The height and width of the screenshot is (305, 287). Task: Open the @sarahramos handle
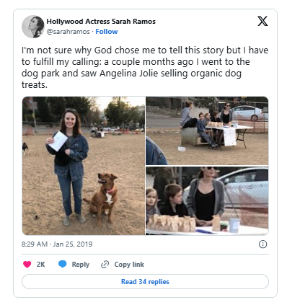pos(68,32)
